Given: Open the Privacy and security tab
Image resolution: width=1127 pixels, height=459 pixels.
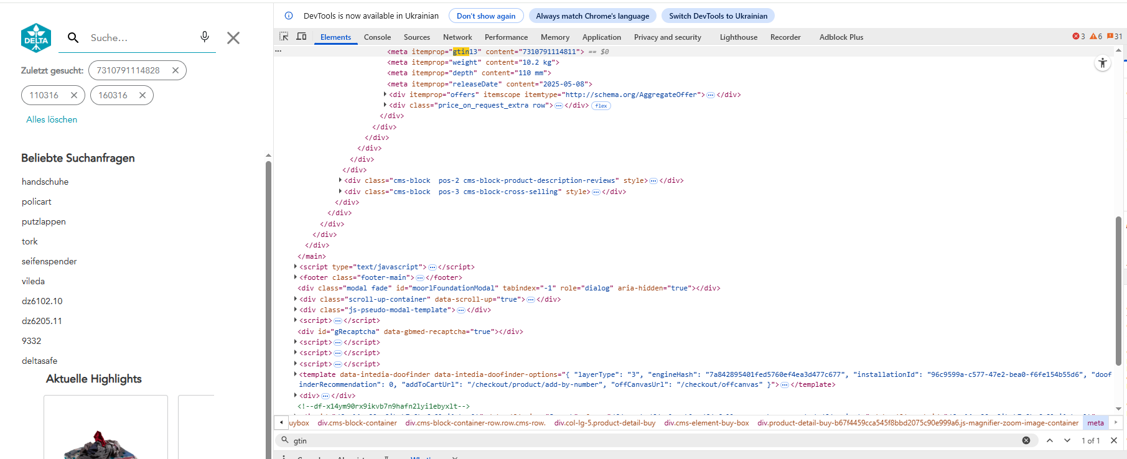Looking at the screenshot, I should click(668, 37).
